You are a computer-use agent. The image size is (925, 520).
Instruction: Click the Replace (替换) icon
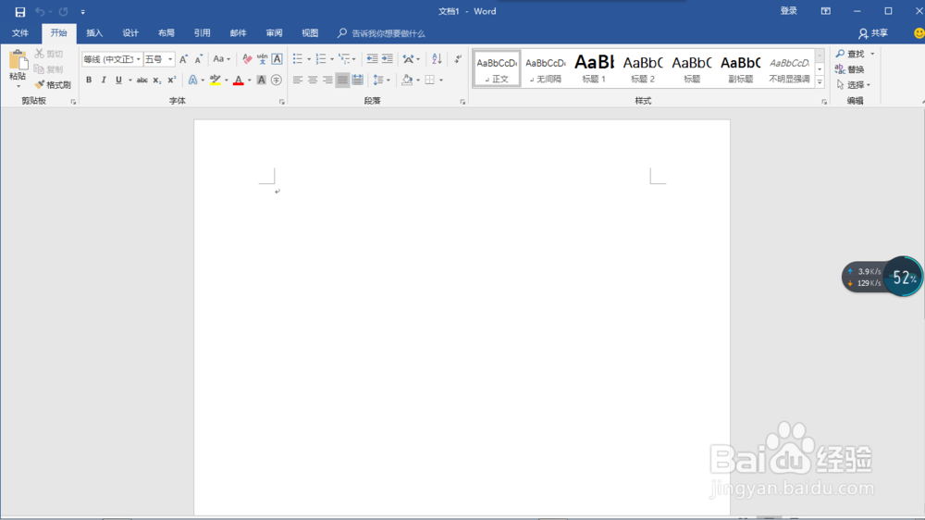point(840,69)
